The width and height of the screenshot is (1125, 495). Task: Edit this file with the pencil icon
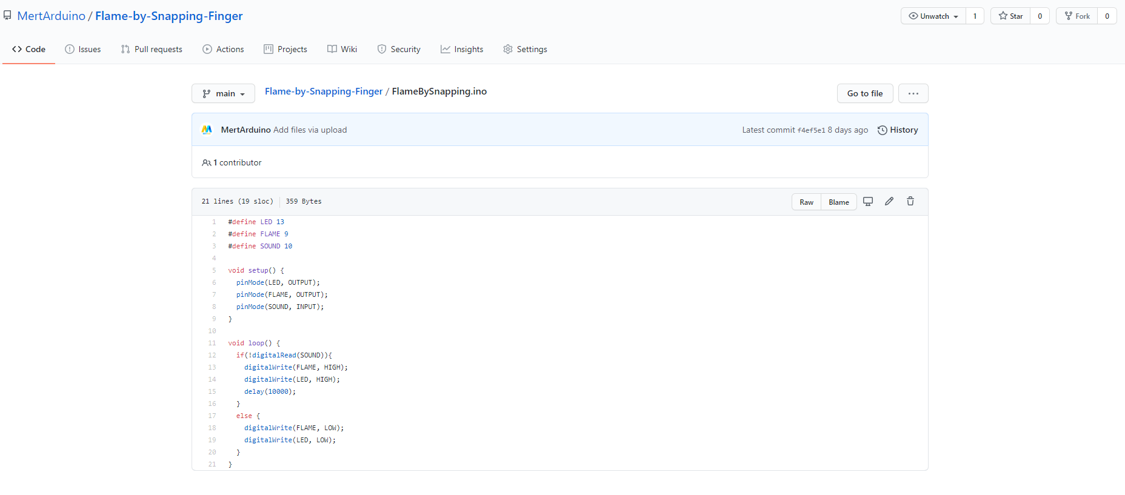pyautogui.click(x=889, y=202)
